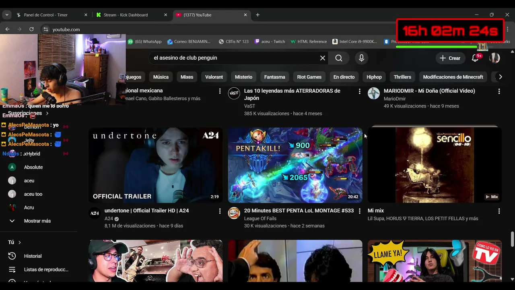Open options menu for PENTA LoL MONTAGE
The width and height of the screenshot is (515, 290).
pyautogui.click(x=359, y=211)
